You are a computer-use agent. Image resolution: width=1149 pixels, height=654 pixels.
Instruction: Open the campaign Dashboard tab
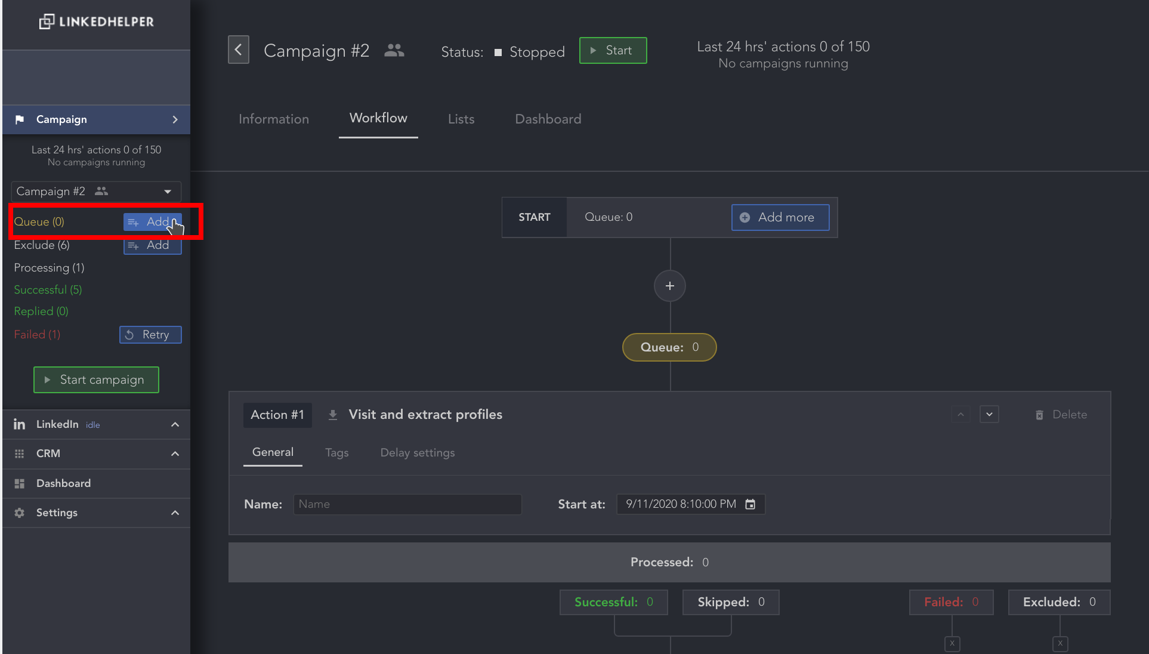click(x=548, y=119)
